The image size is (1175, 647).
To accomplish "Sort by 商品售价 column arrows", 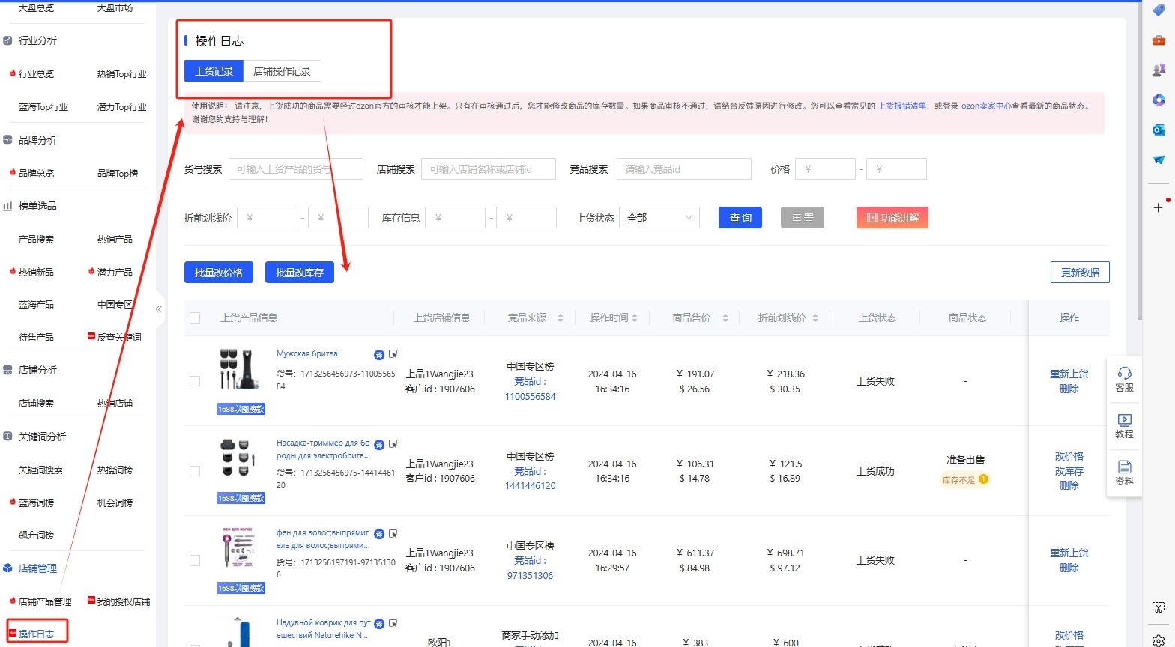I will [725, 318].
